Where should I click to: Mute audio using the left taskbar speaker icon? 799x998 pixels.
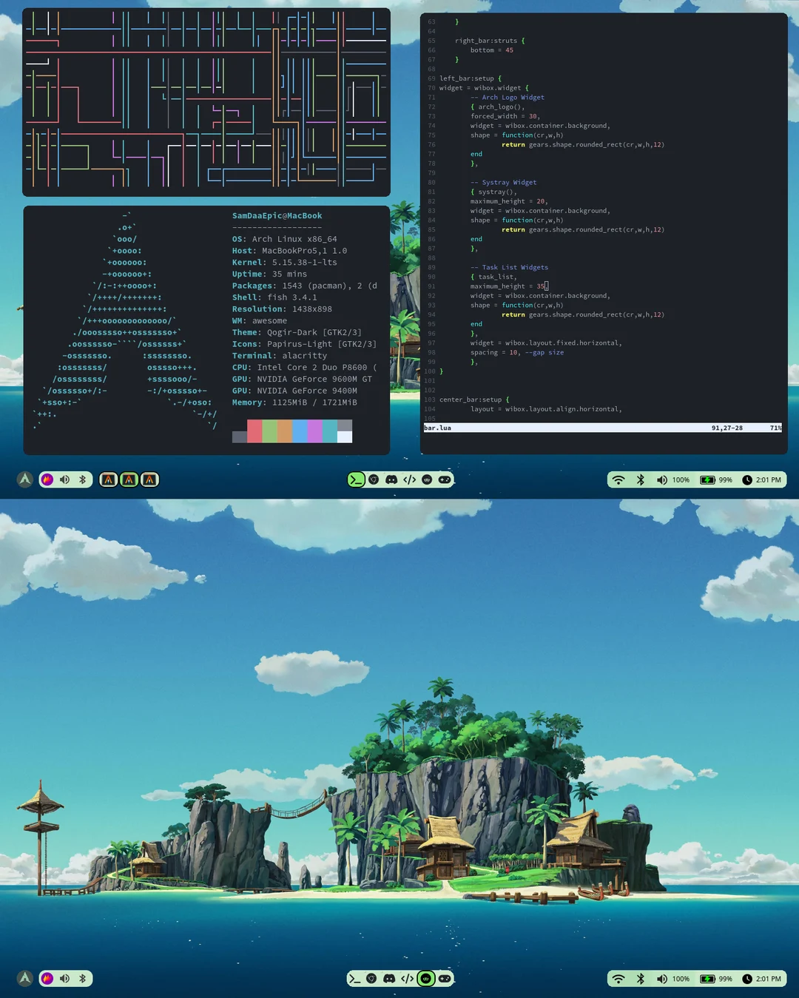tap(65, 479)
